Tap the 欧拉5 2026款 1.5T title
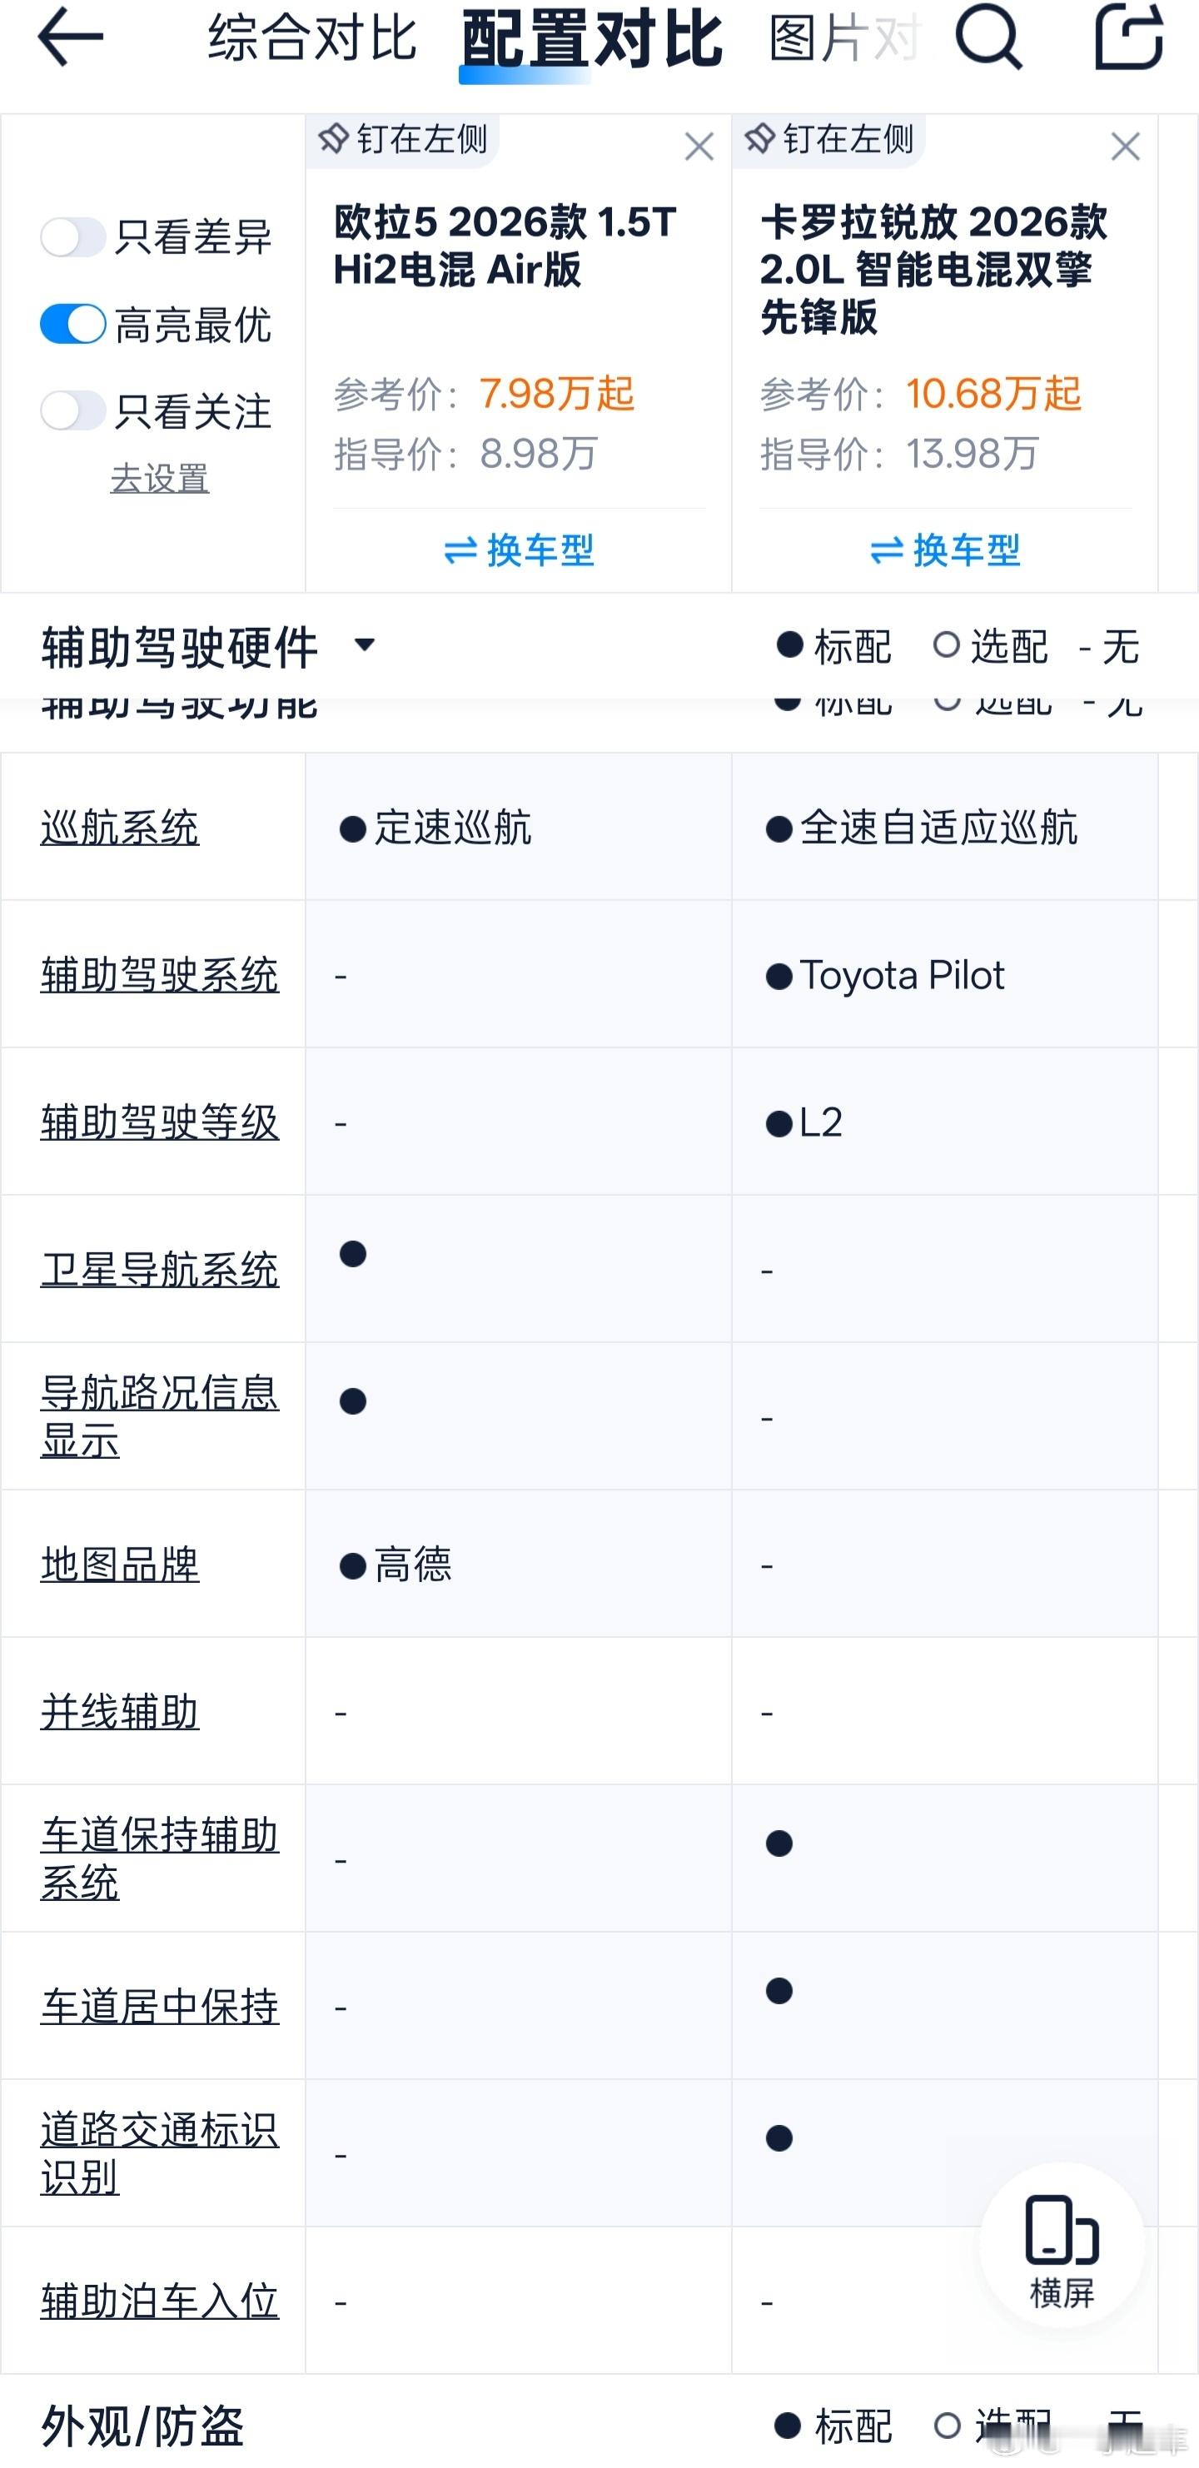The height and width of the screenshot is (2468, 1199). tap(505, 246)
